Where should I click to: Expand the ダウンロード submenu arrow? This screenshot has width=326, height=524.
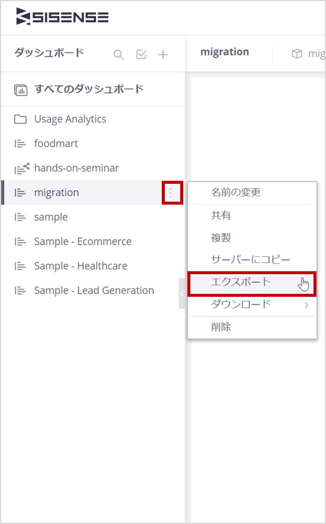[x=306, y=305]
